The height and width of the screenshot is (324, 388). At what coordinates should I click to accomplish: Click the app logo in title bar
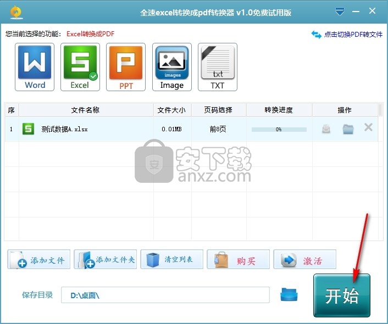click(16, 12)
